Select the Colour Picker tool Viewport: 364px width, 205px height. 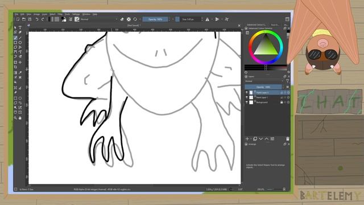20,73
